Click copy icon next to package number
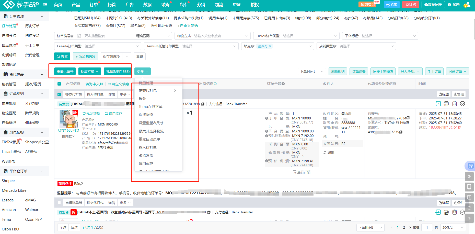This screenshot has width=475, height=234. (408, 118)
